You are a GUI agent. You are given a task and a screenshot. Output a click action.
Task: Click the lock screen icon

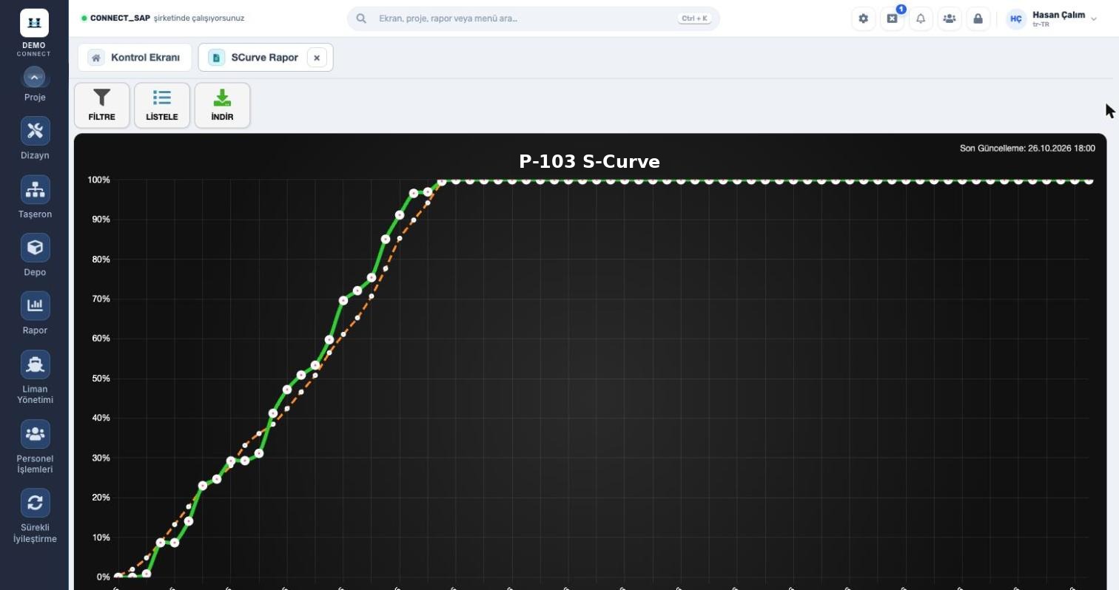978,18
